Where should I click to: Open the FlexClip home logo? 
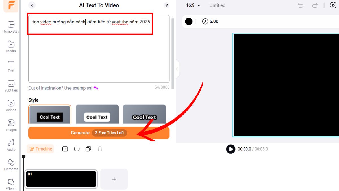(x=11, y=6)
